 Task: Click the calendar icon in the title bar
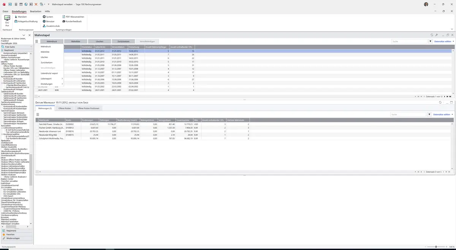[x=21, y=4]
